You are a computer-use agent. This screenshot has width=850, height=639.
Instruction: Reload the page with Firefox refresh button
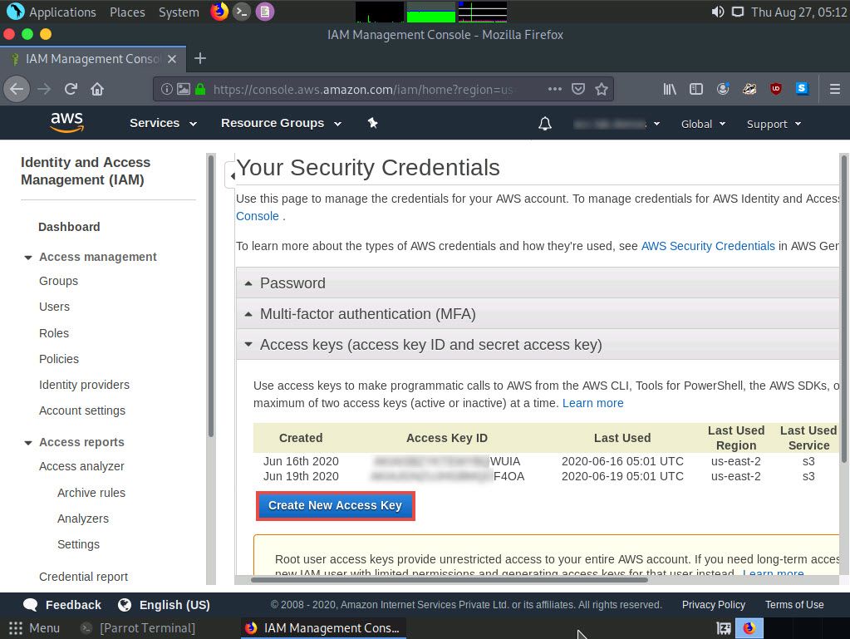pos(71,89)
